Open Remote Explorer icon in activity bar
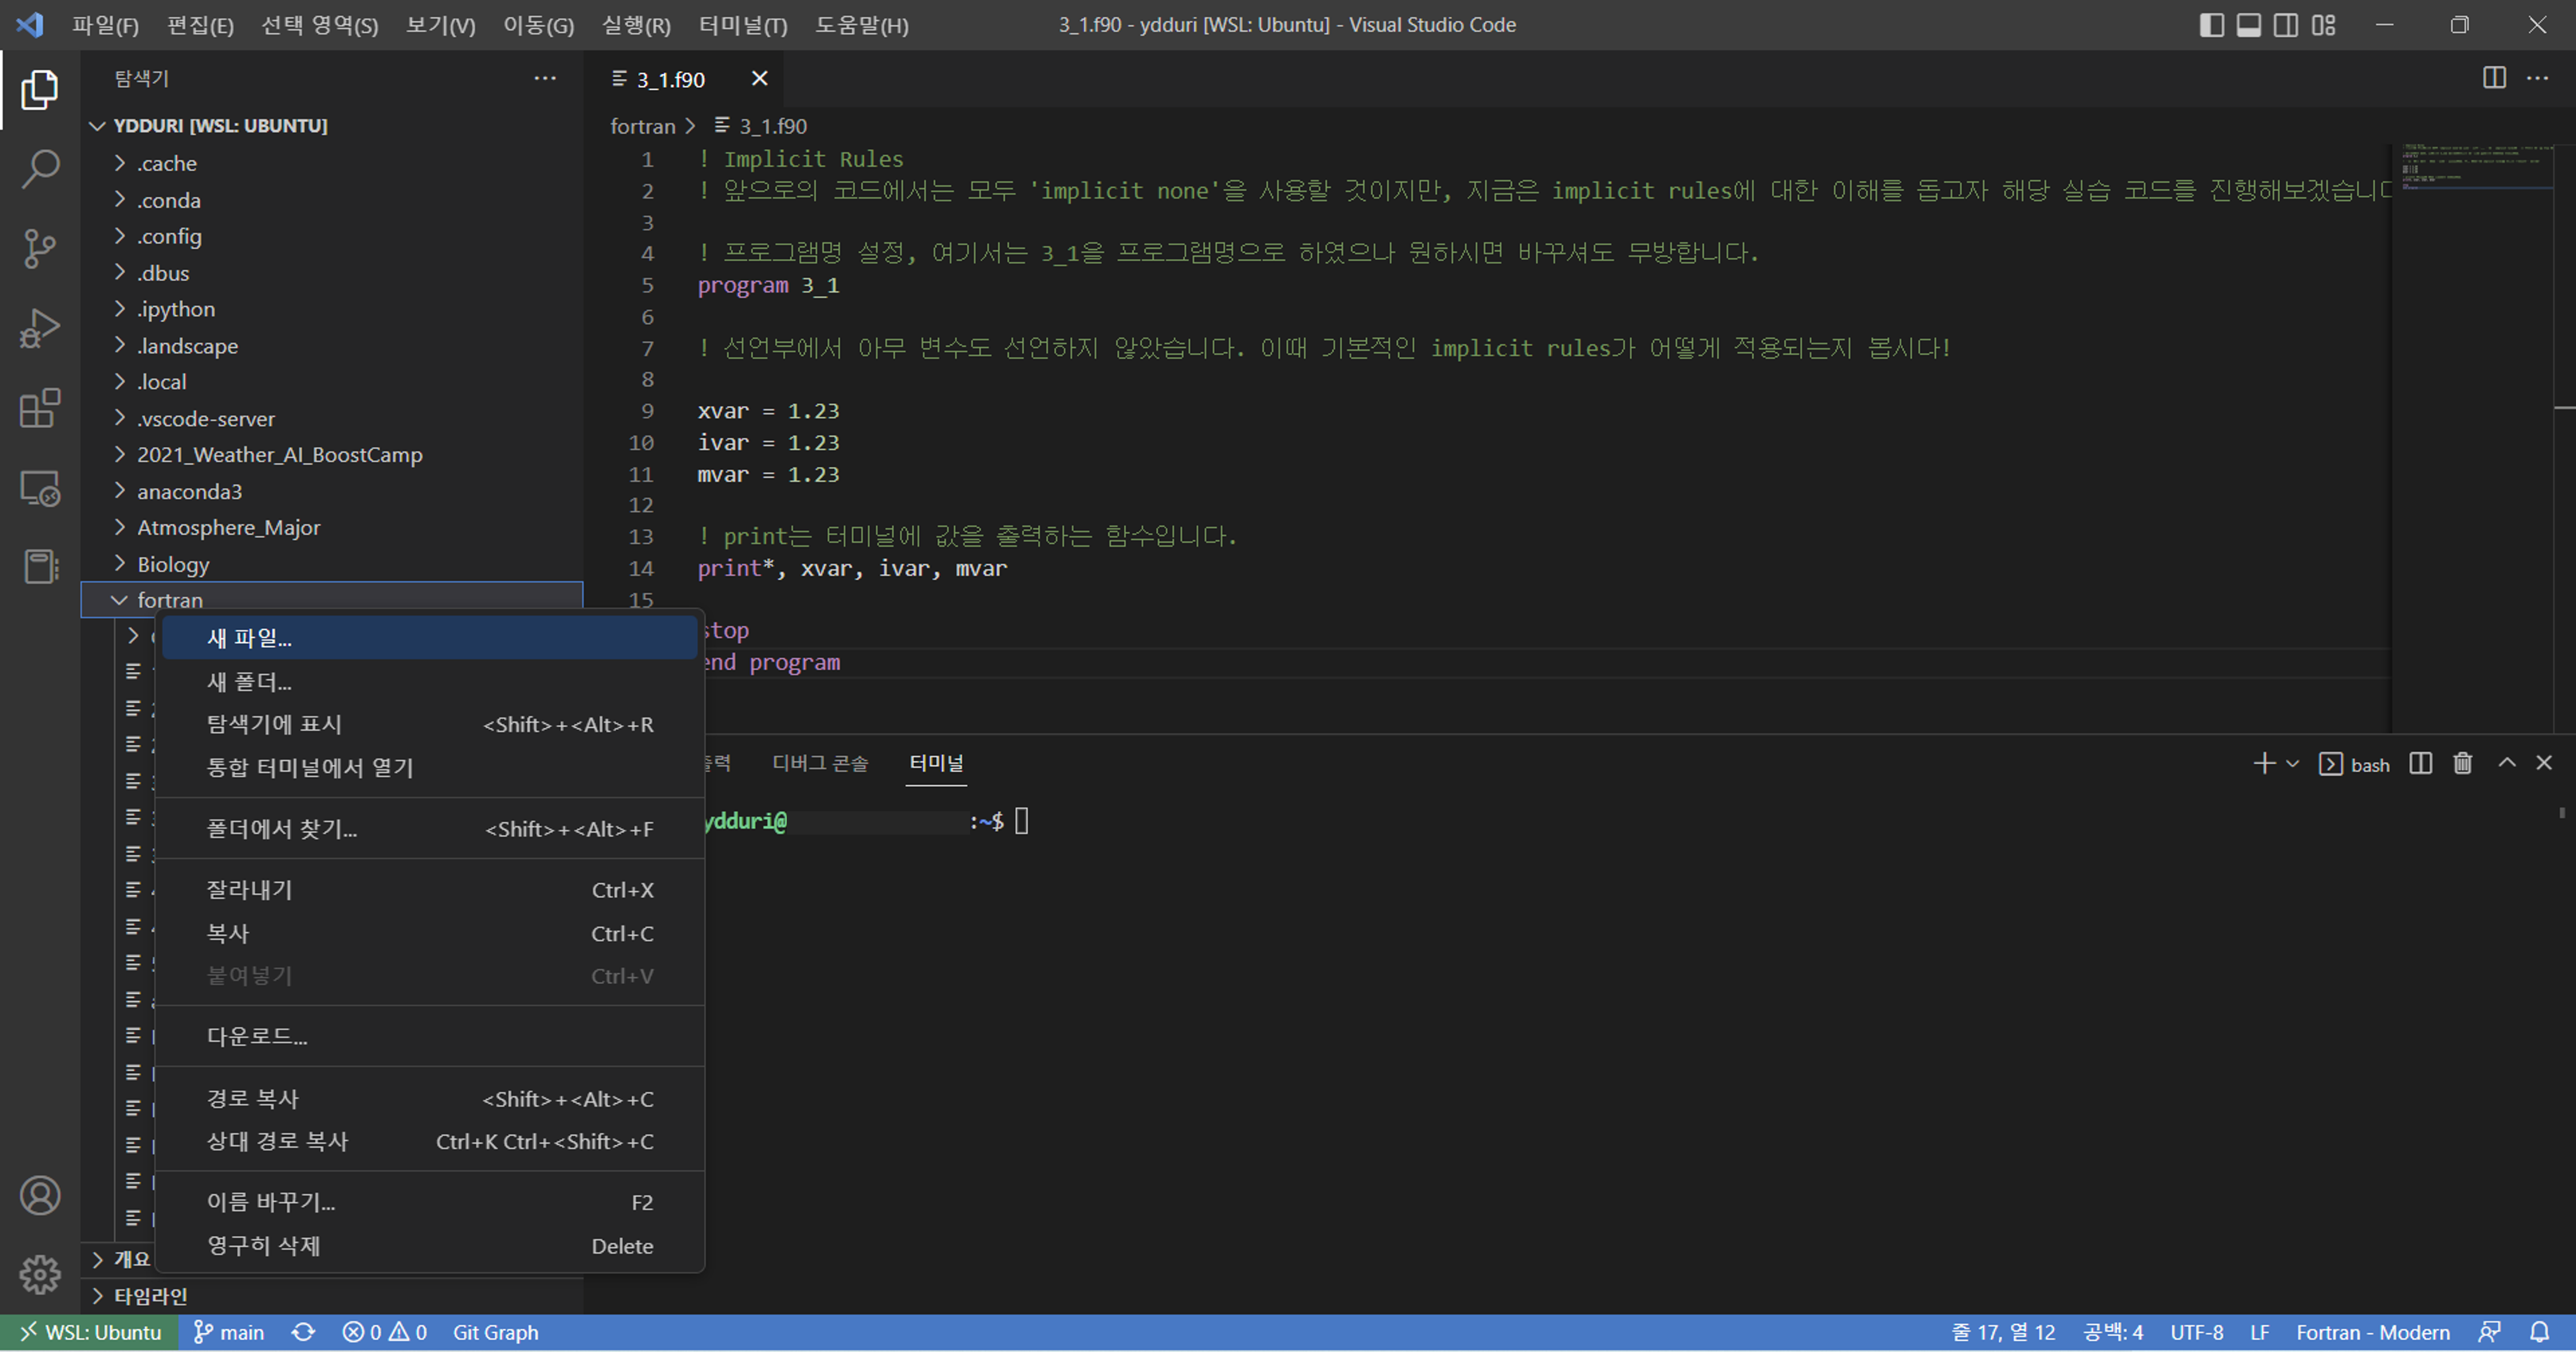This screenshot has width=2576, height=1352. (40, 488)
